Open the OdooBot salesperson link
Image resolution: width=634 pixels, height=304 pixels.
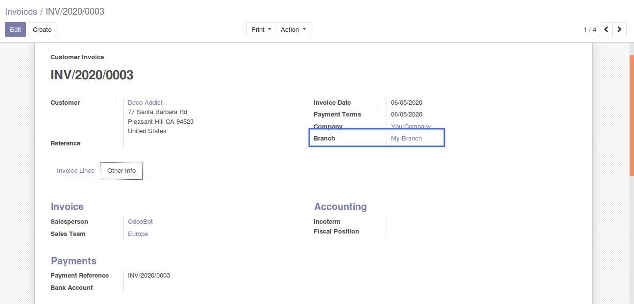[140, 222]
